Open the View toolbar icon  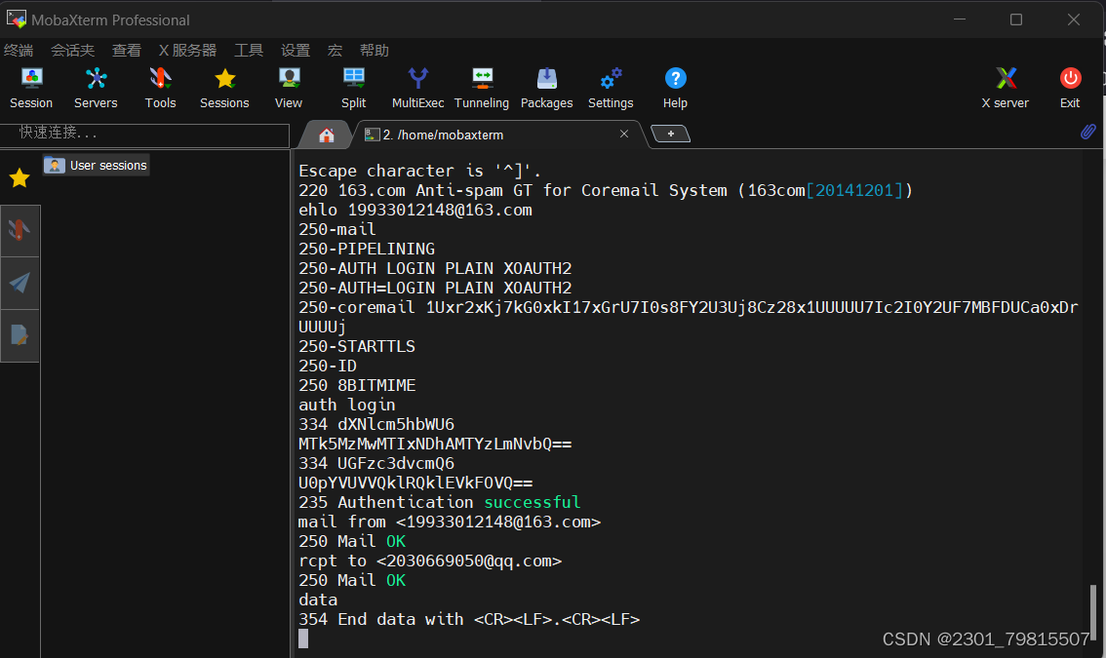pyautogui.click(x=289, y=88)
